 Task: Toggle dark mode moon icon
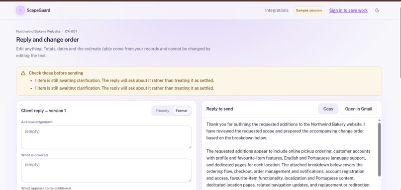click(377, 10)
